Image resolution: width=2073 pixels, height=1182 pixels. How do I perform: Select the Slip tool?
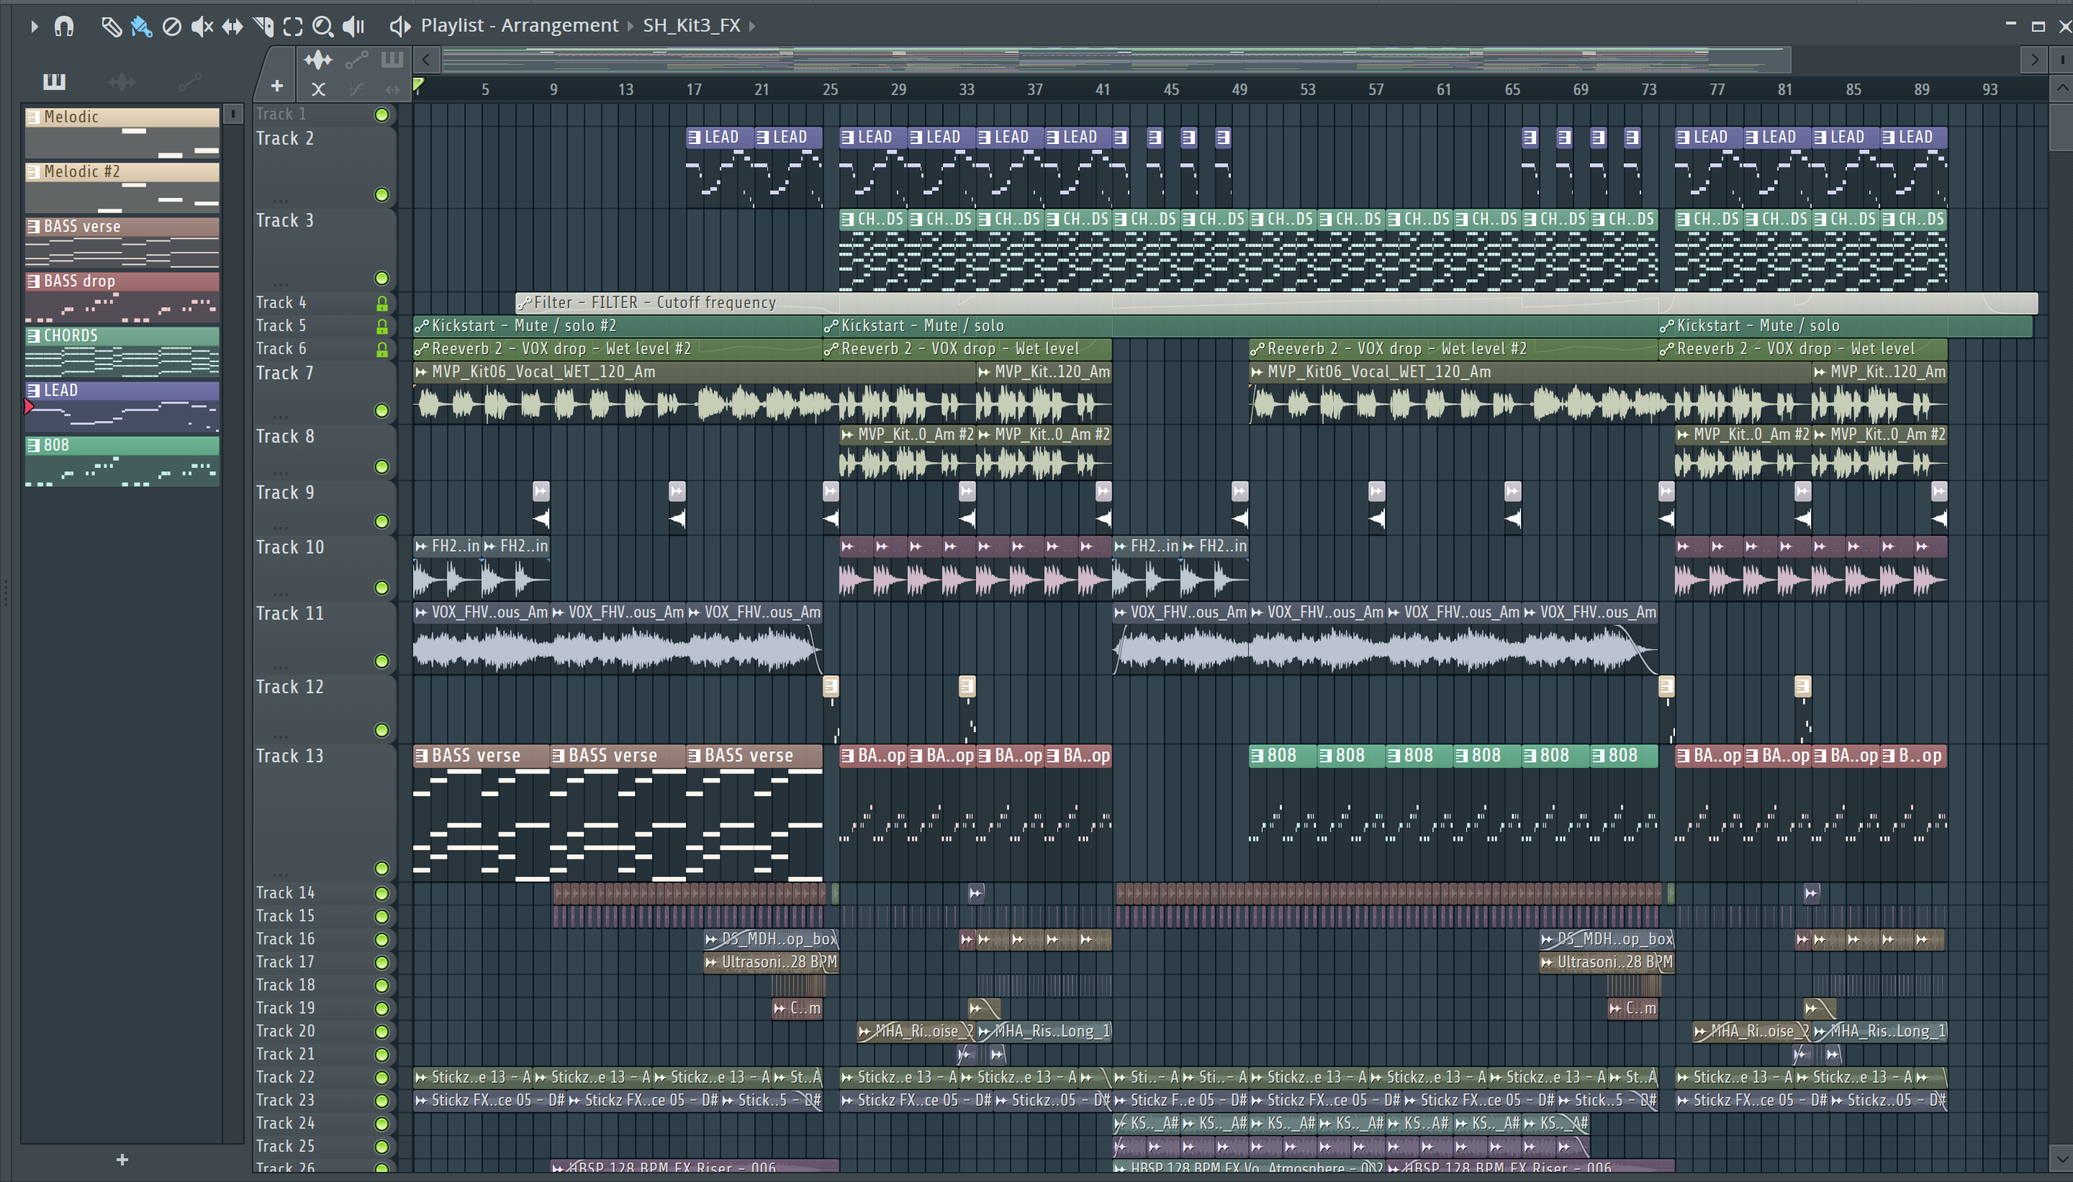pyautogui.click(x=232, y=27)
